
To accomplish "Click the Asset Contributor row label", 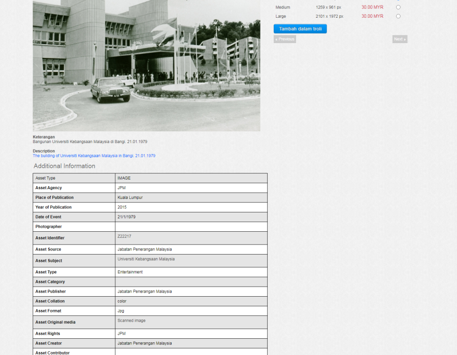I will click(52, 352).
